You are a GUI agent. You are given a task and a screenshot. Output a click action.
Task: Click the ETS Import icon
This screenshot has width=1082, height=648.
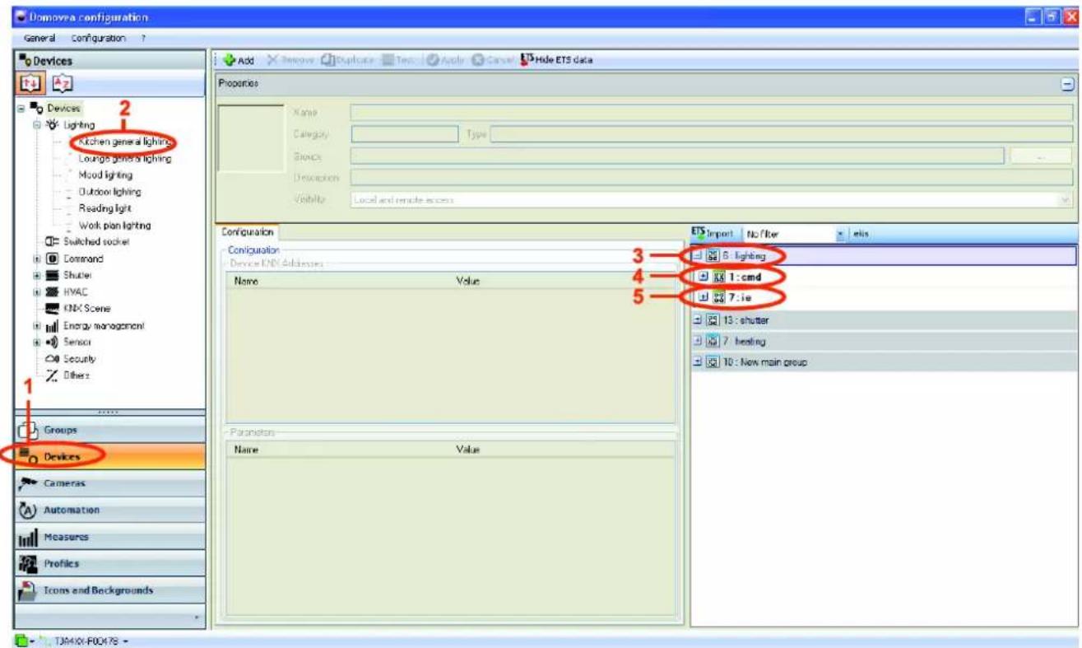coord(699,233)
